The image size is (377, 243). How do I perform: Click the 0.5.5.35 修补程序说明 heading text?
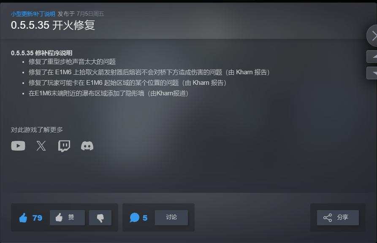point(42,53)
